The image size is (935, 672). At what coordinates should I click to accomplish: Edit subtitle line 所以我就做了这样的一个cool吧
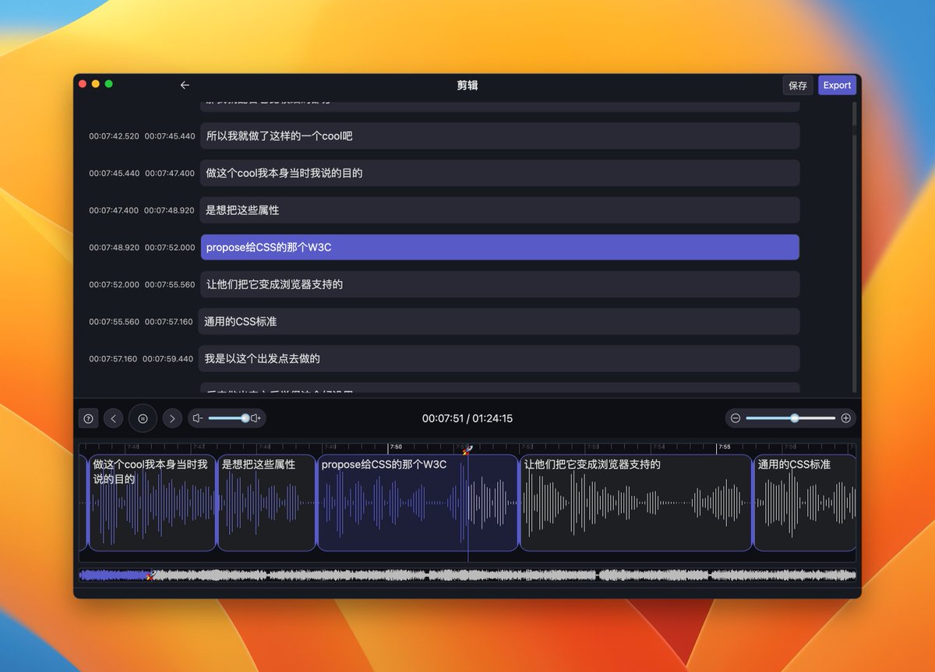500,136
